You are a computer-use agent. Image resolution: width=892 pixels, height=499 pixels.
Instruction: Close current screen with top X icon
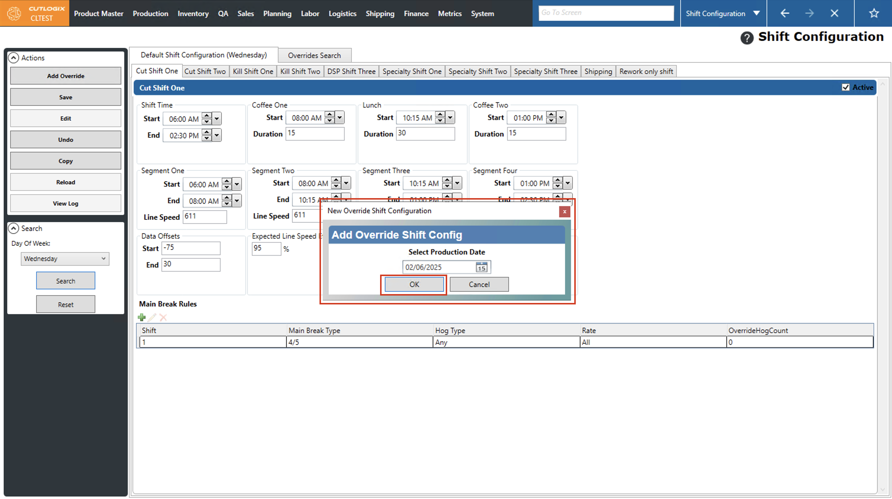click(x=834, y=14)
